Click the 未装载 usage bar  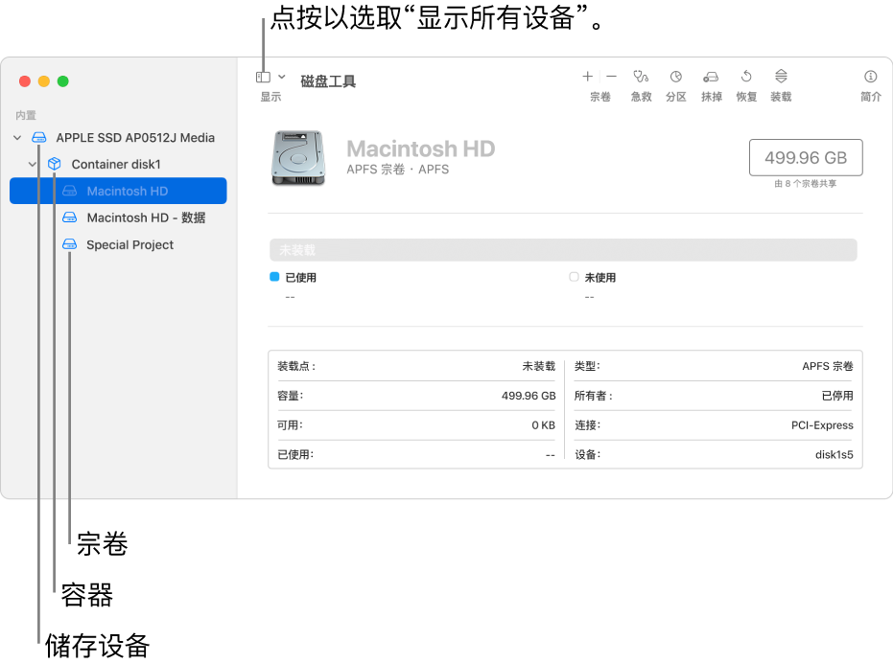pos(563,250)
